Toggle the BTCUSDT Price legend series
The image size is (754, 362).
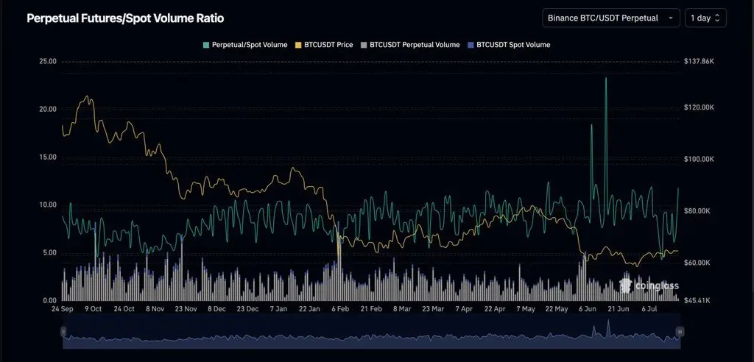(324, 45)
